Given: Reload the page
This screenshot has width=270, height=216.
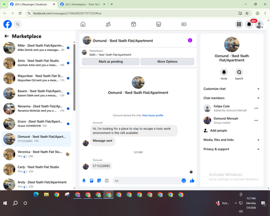Looking at the screenshot, I should click(x=20, y=13).
